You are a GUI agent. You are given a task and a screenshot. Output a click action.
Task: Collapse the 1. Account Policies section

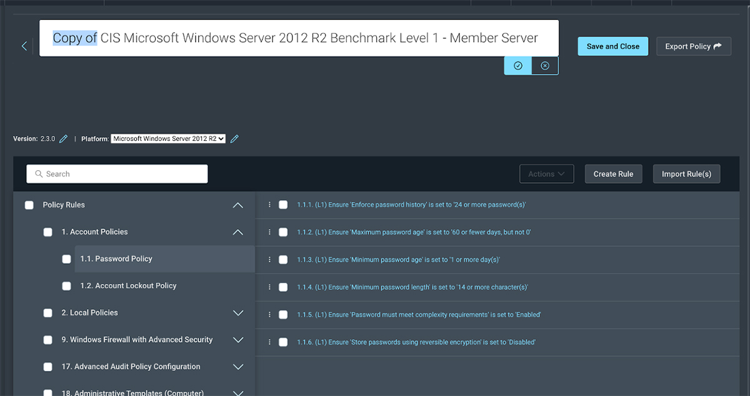pyautogui.click(x=237, y=232)
